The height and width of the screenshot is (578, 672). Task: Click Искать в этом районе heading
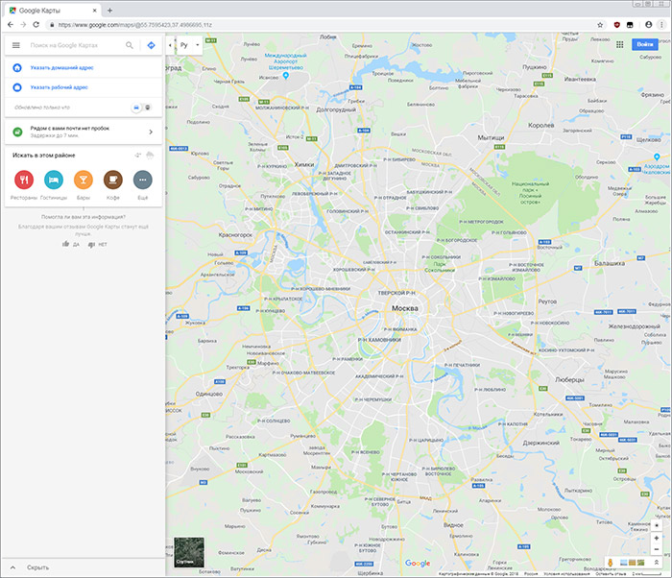44,156
